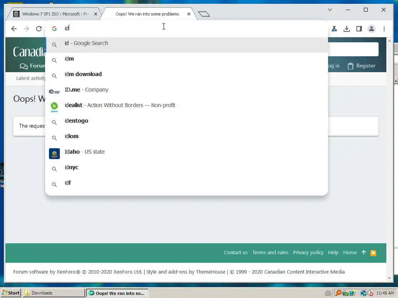The height and width of the screenshot is (298, 398).
Task: Open the profile avatar menu
Action: pos(371,29)
